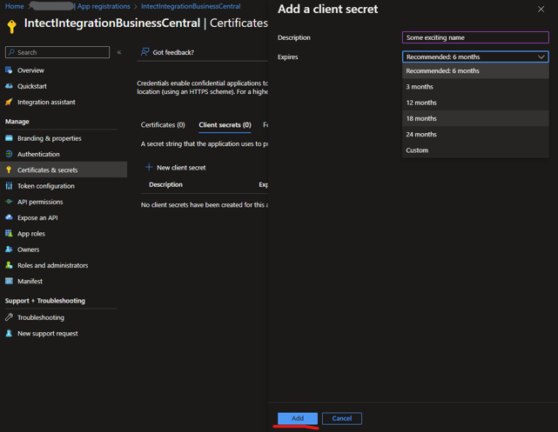Screen dimensions: 558x432
Task: Click New client secret link
Action: pyautogui.click(x=181, y=168)
